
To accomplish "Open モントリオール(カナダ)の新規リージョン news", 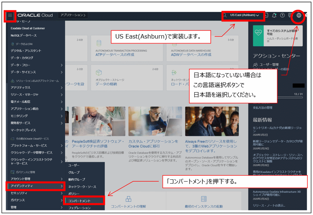I will [277, 129].
